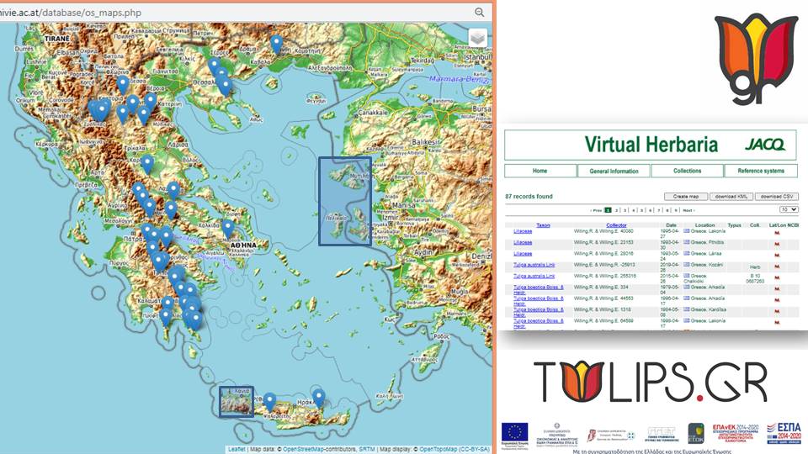Sort results by Taxon column header
Image resolution: width=808 pixels, height=454 pixels.
[543, 225]
